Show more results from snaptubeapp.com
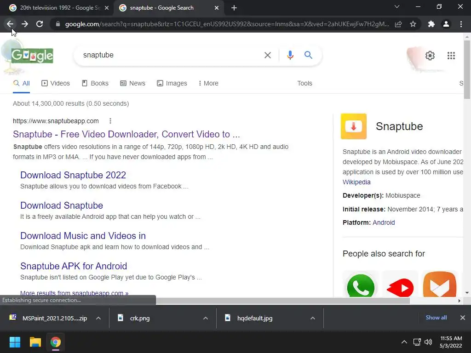The image size is (471, 353). pos(74,293)
